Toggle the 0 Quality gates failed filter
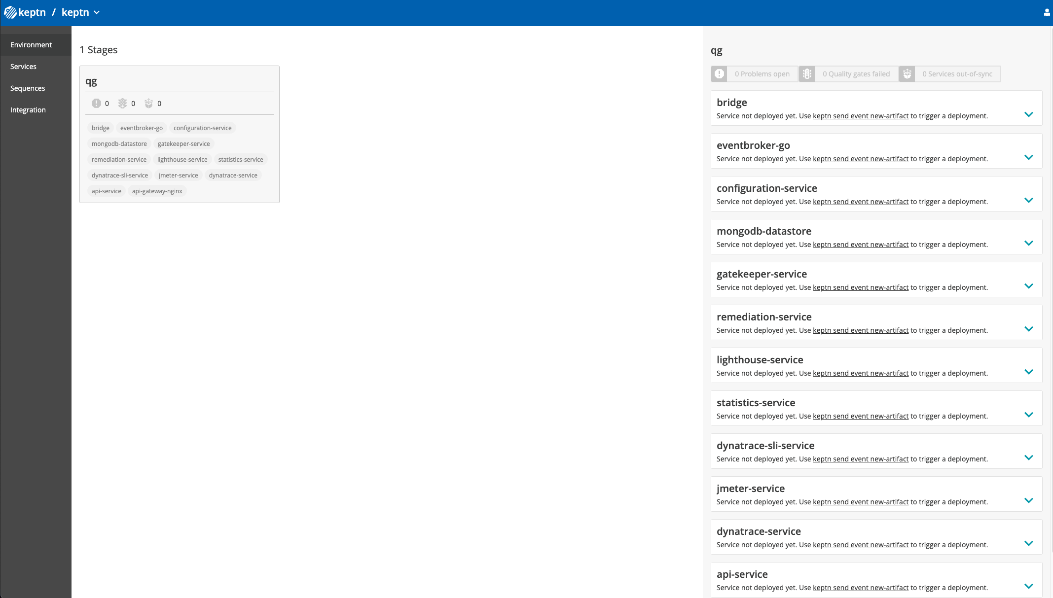1053x598 pixels. pos(856,74)
